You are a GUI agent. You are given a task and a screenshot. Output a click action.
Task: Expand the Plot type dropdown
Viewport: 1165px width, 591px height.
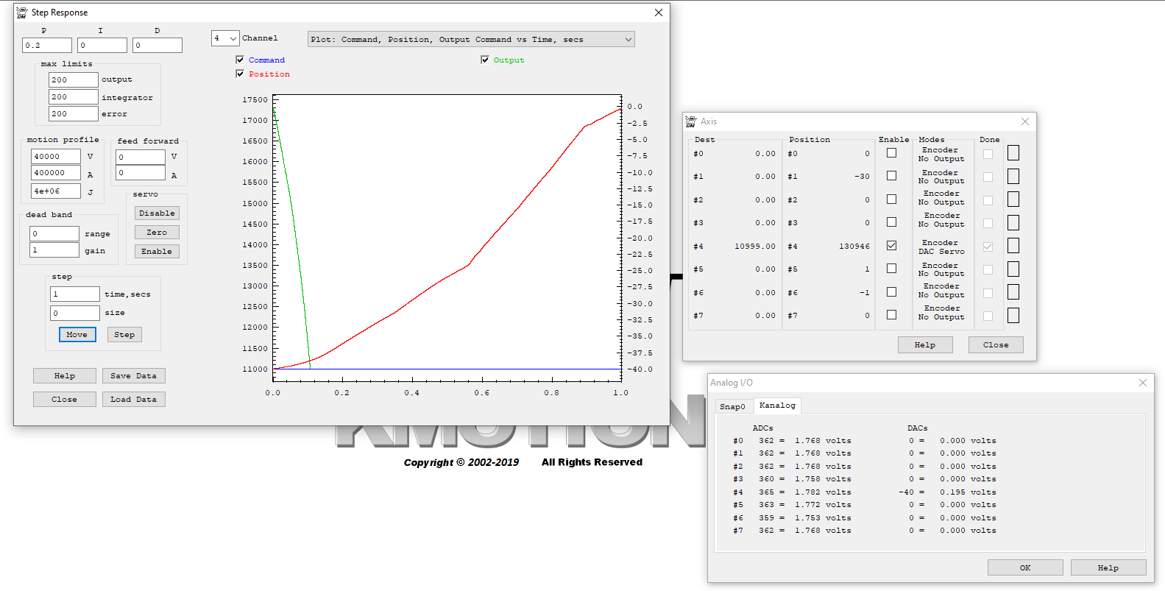471,40
